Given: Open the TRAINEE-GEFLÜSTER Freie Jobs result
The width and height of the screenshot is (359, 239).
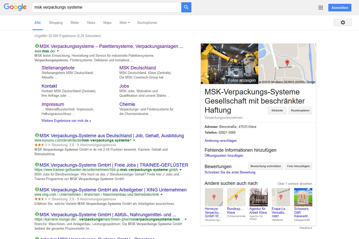Looking at the screenshot, I should click(114, 165).
